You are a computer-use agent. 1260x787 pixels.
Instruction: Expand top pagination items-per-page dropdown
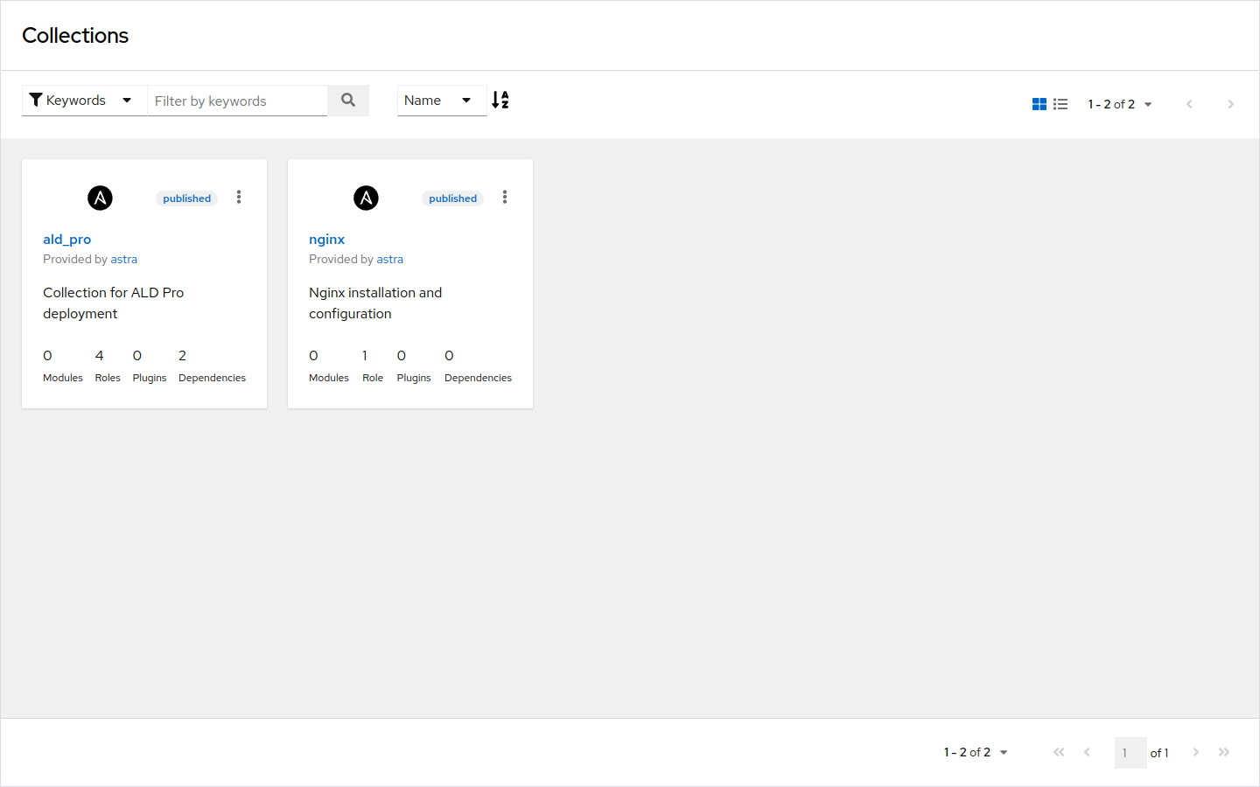1120,104
